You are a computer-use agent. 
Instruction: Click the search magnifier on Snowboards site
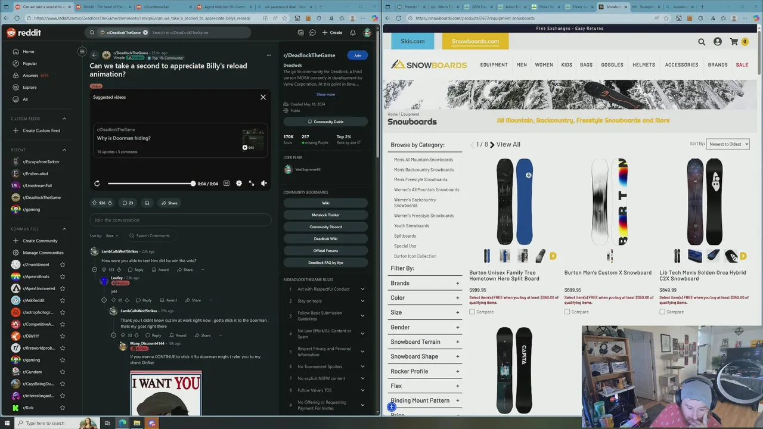[702, 42]
